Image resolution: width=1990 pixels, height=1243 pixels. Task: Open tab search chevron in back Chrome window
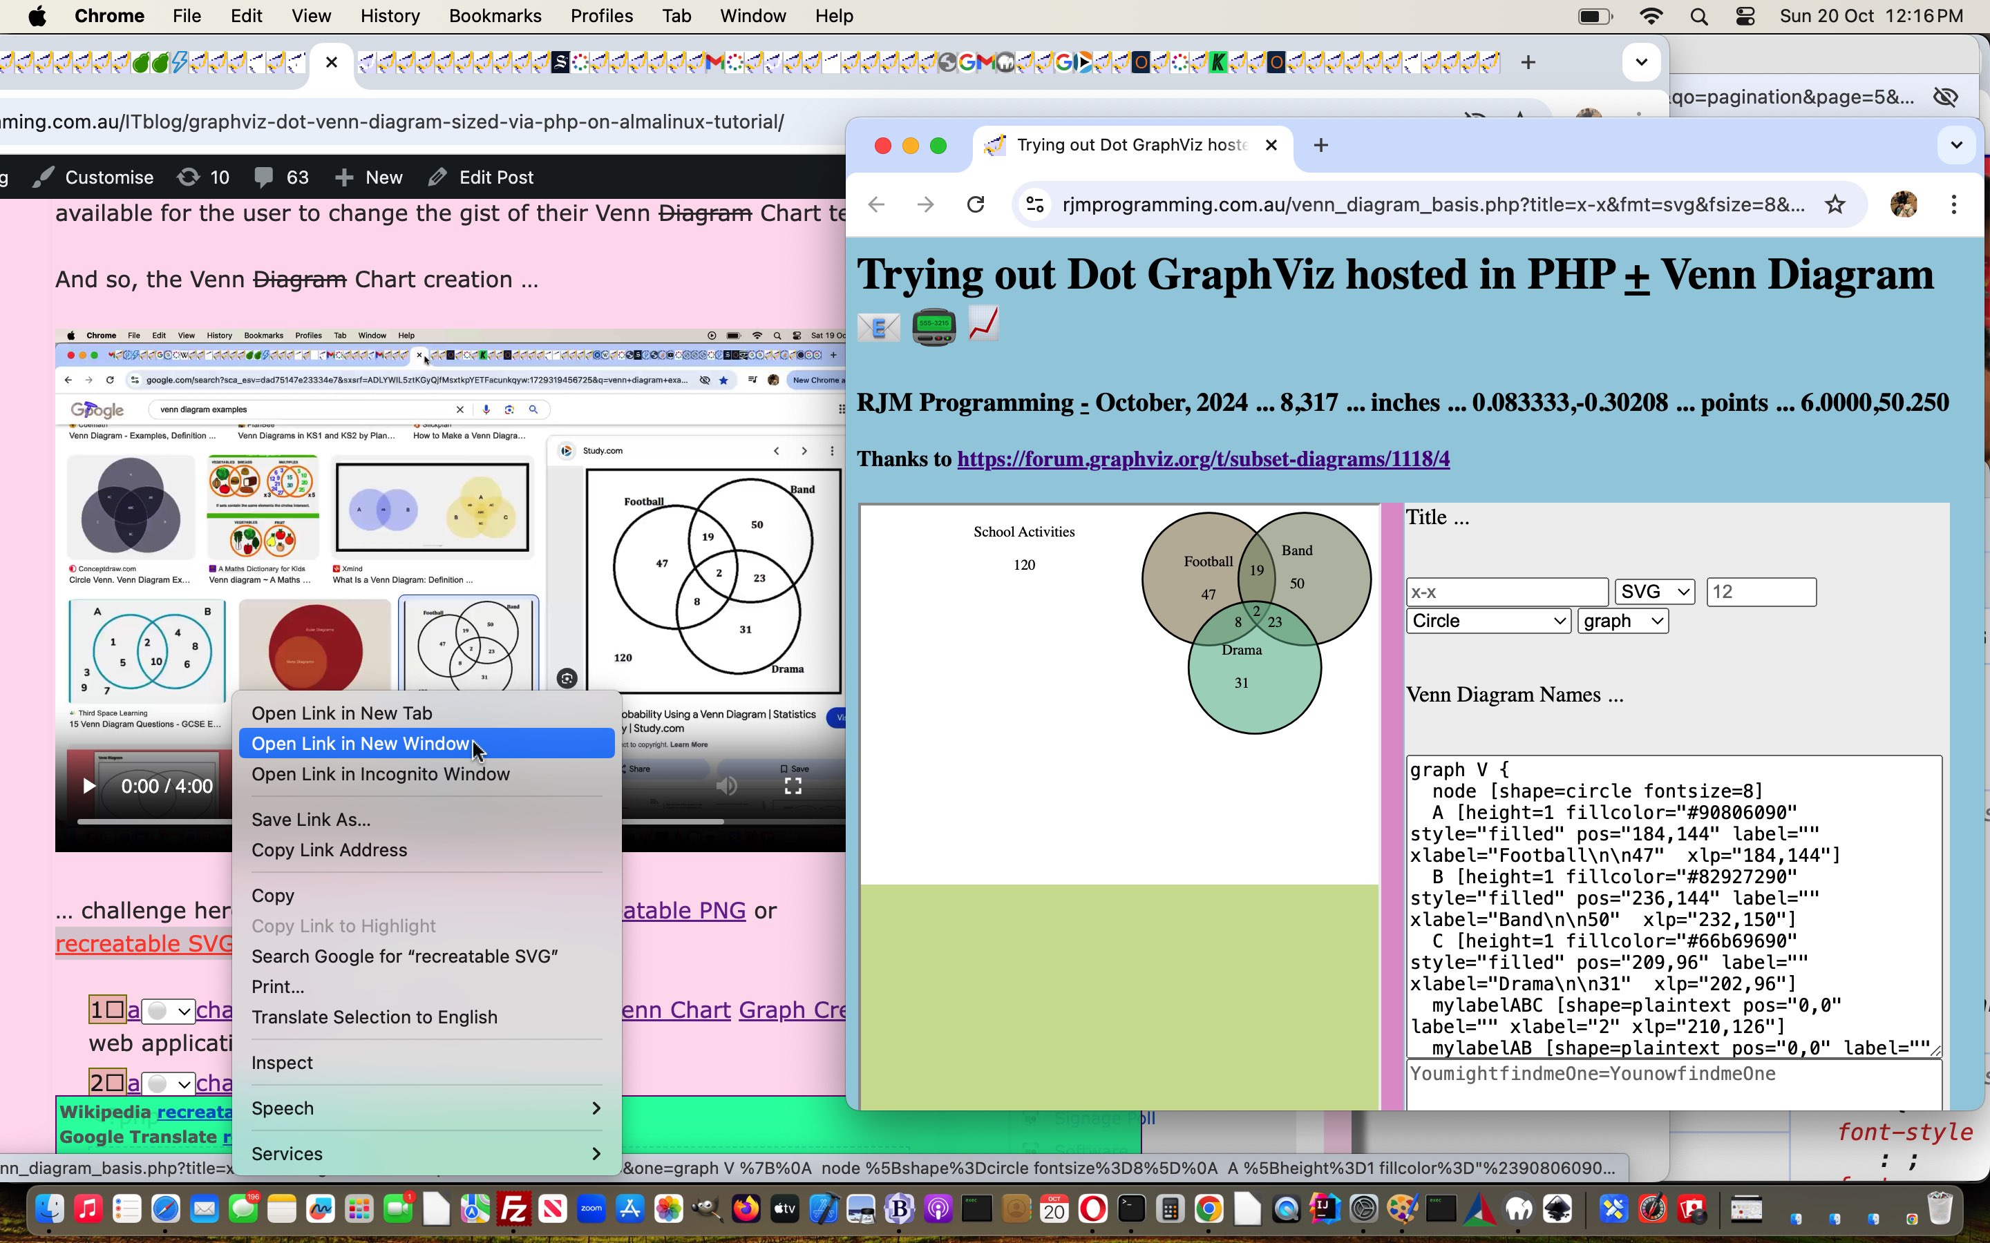(x=1641, y=62)
